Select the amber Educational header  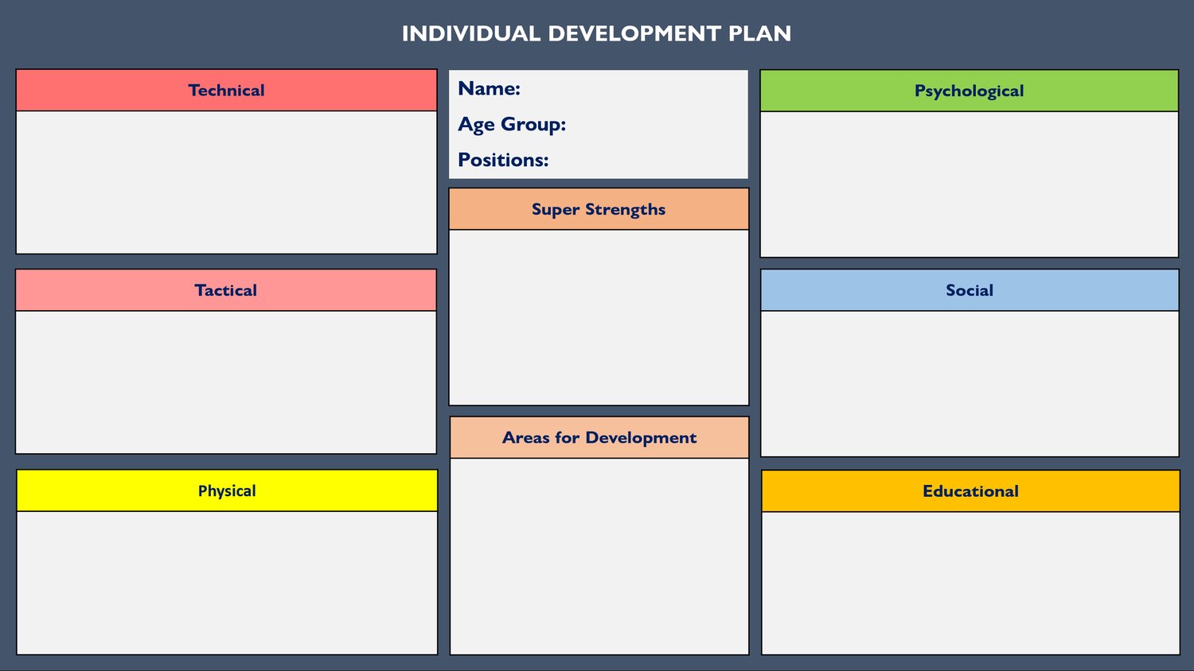pyautogui.click(x=970, y=491)
